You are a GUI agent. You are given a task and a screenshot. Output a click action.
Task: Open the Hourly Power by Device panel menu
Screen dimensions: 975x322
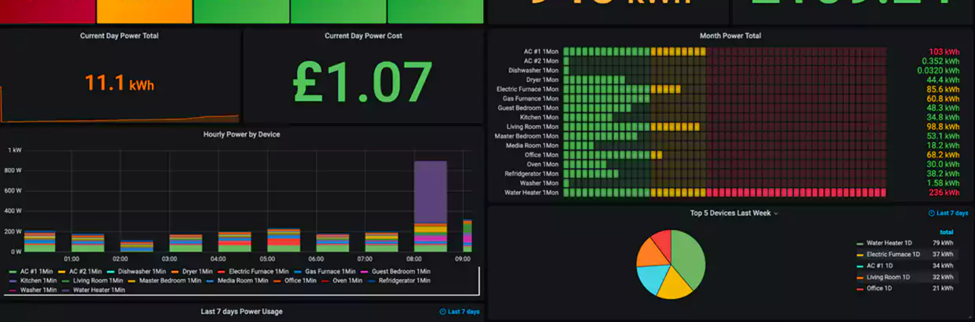point(242,135)
